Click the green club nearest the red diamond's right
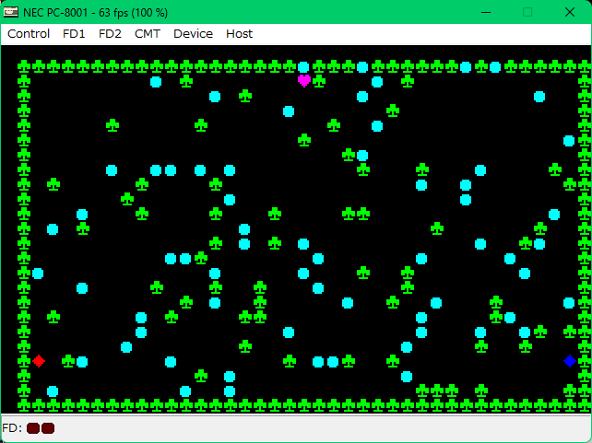This screenshot has height=443, width=592. 68,361
